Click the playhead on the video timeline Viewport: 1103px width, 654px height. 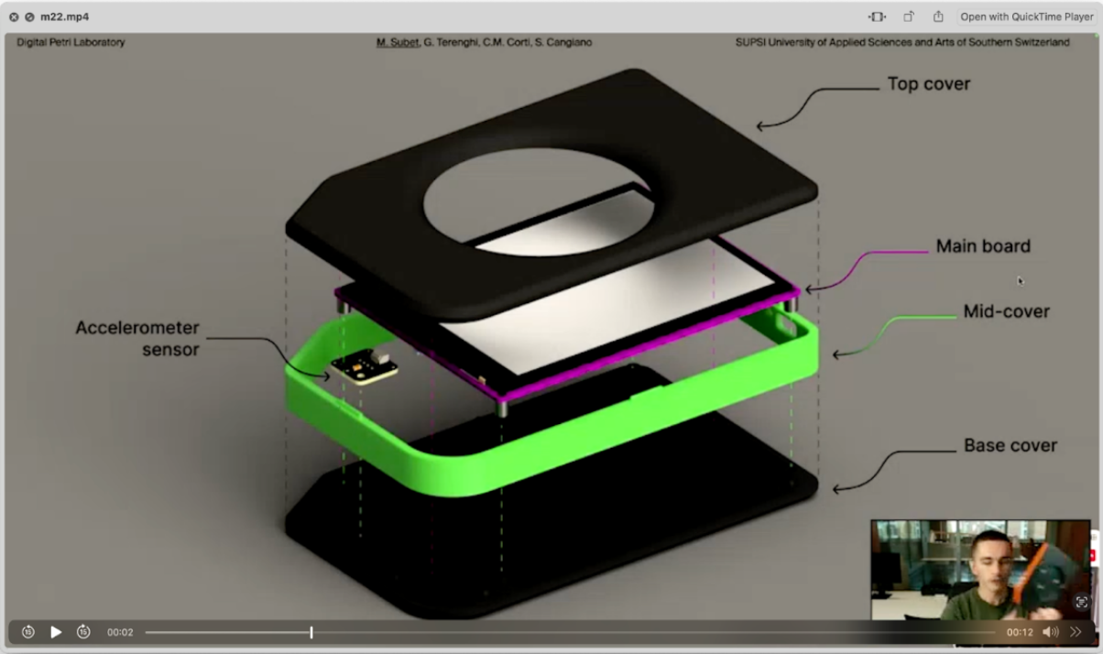(x=311, y=632)
